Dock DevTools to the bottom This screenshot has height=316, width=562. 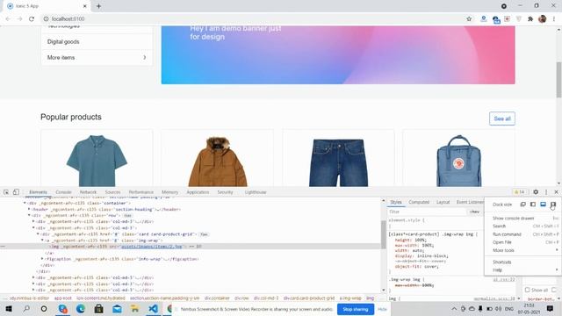[x=543, y=205]
